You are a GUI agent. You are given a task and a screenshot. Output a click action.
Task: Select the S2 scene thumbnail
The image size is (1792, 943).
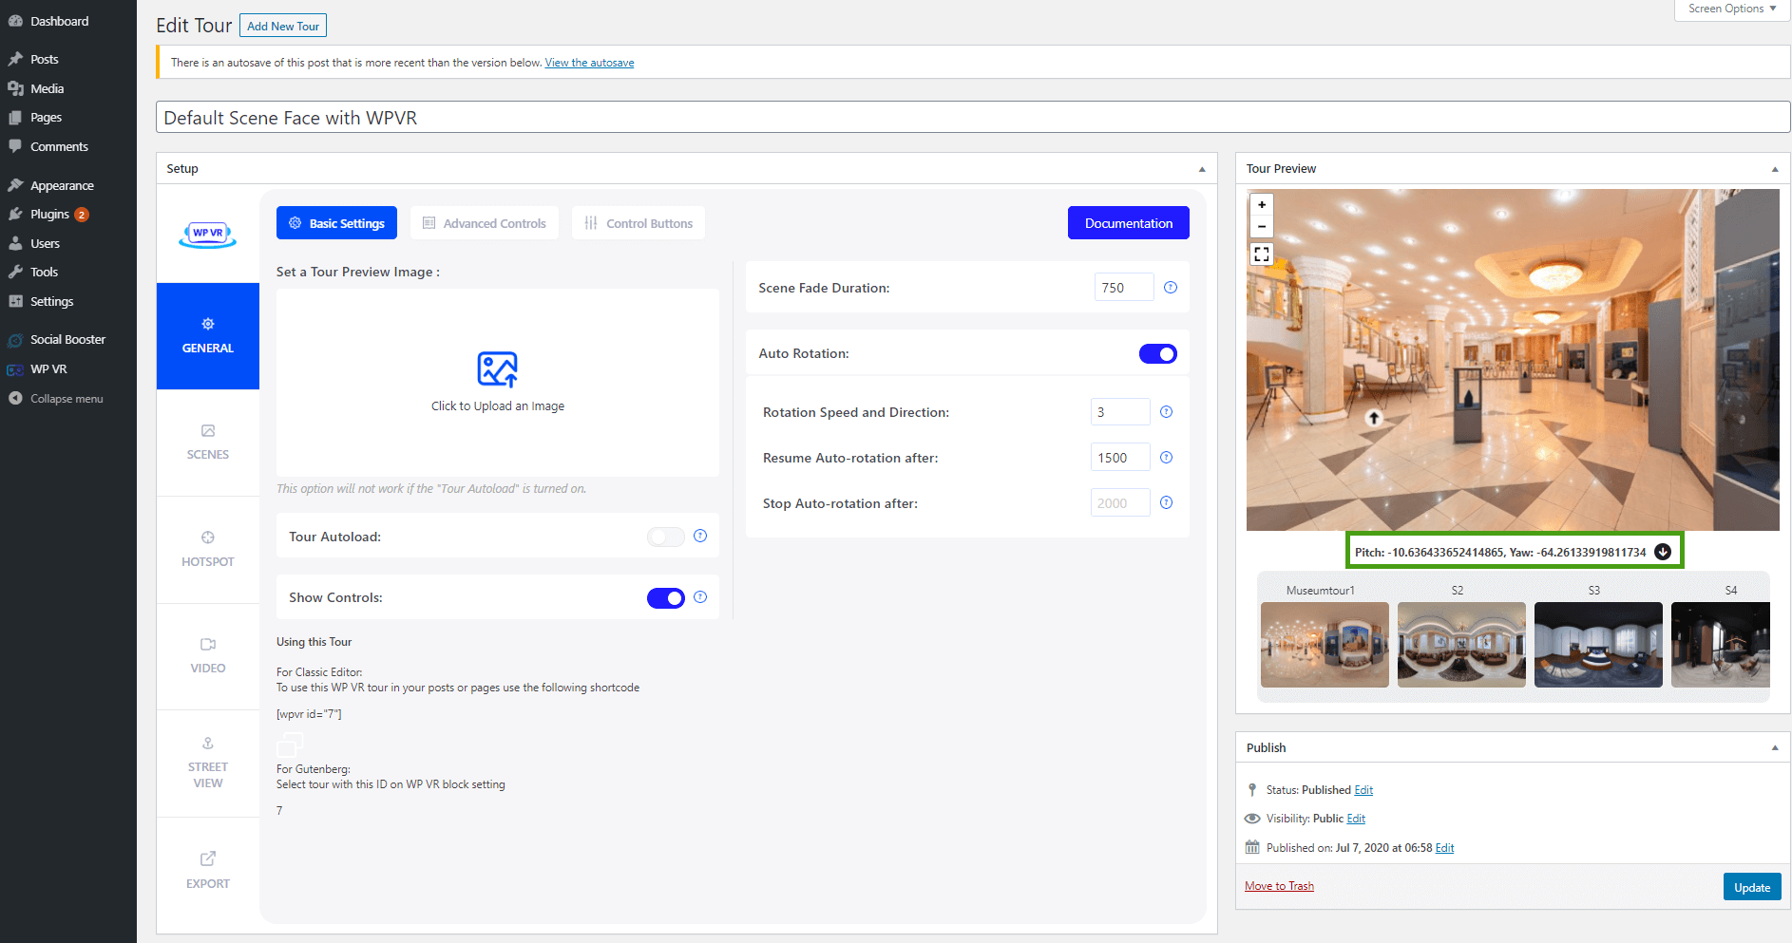click(1461, 645)
